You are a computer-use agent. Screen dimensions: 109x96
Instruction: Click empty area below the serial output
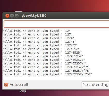pos(56,78)
